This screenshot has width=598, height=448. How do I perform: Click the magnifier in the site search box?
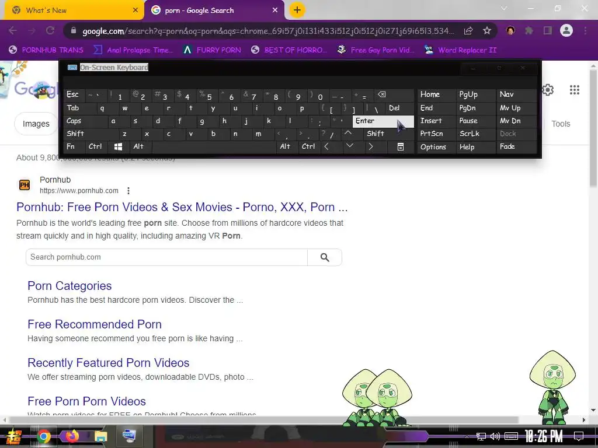coord(325,257)
